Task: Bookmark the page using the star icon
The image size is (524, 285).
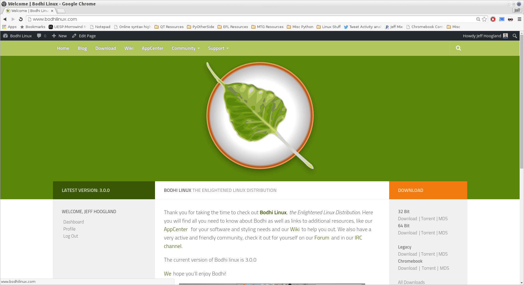Action: tap(485, 19)
